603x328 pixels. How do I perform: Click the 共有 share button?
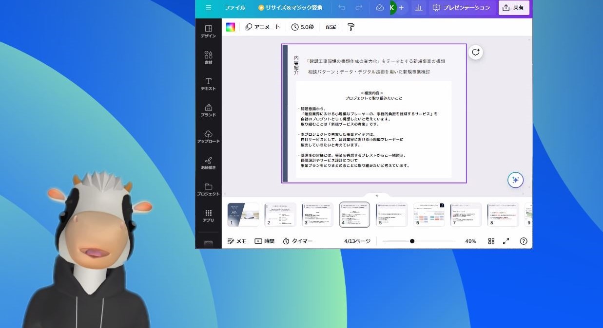(514, 8)
